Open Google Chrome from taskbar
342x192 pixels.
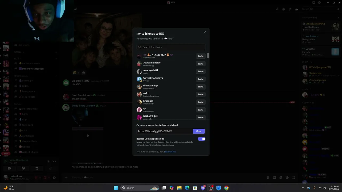(226, 188)
